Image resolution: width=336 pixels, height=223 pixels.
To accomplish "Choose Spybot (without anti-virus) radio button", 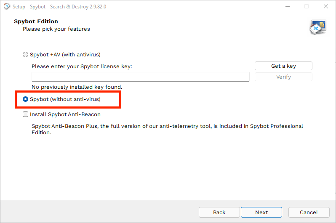I will coord(26,99).
